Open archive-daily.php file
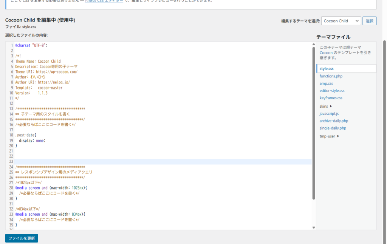This screenshot has height=244, width=387. coord(334,121)
